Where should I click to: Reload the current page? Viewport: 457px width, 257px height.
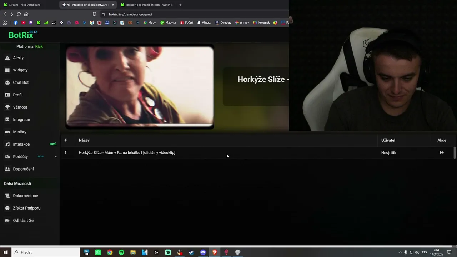19,14
